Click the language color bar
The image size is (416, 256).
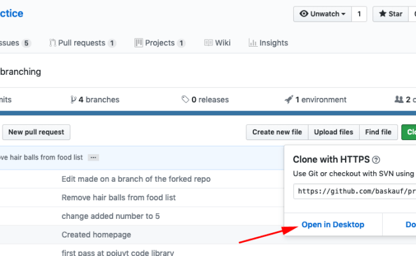208,113
